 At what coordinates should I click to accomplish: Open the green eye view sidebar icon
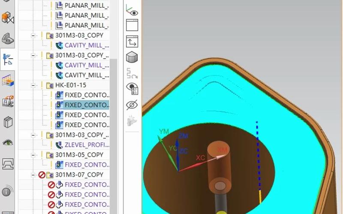tap(8, 143)
